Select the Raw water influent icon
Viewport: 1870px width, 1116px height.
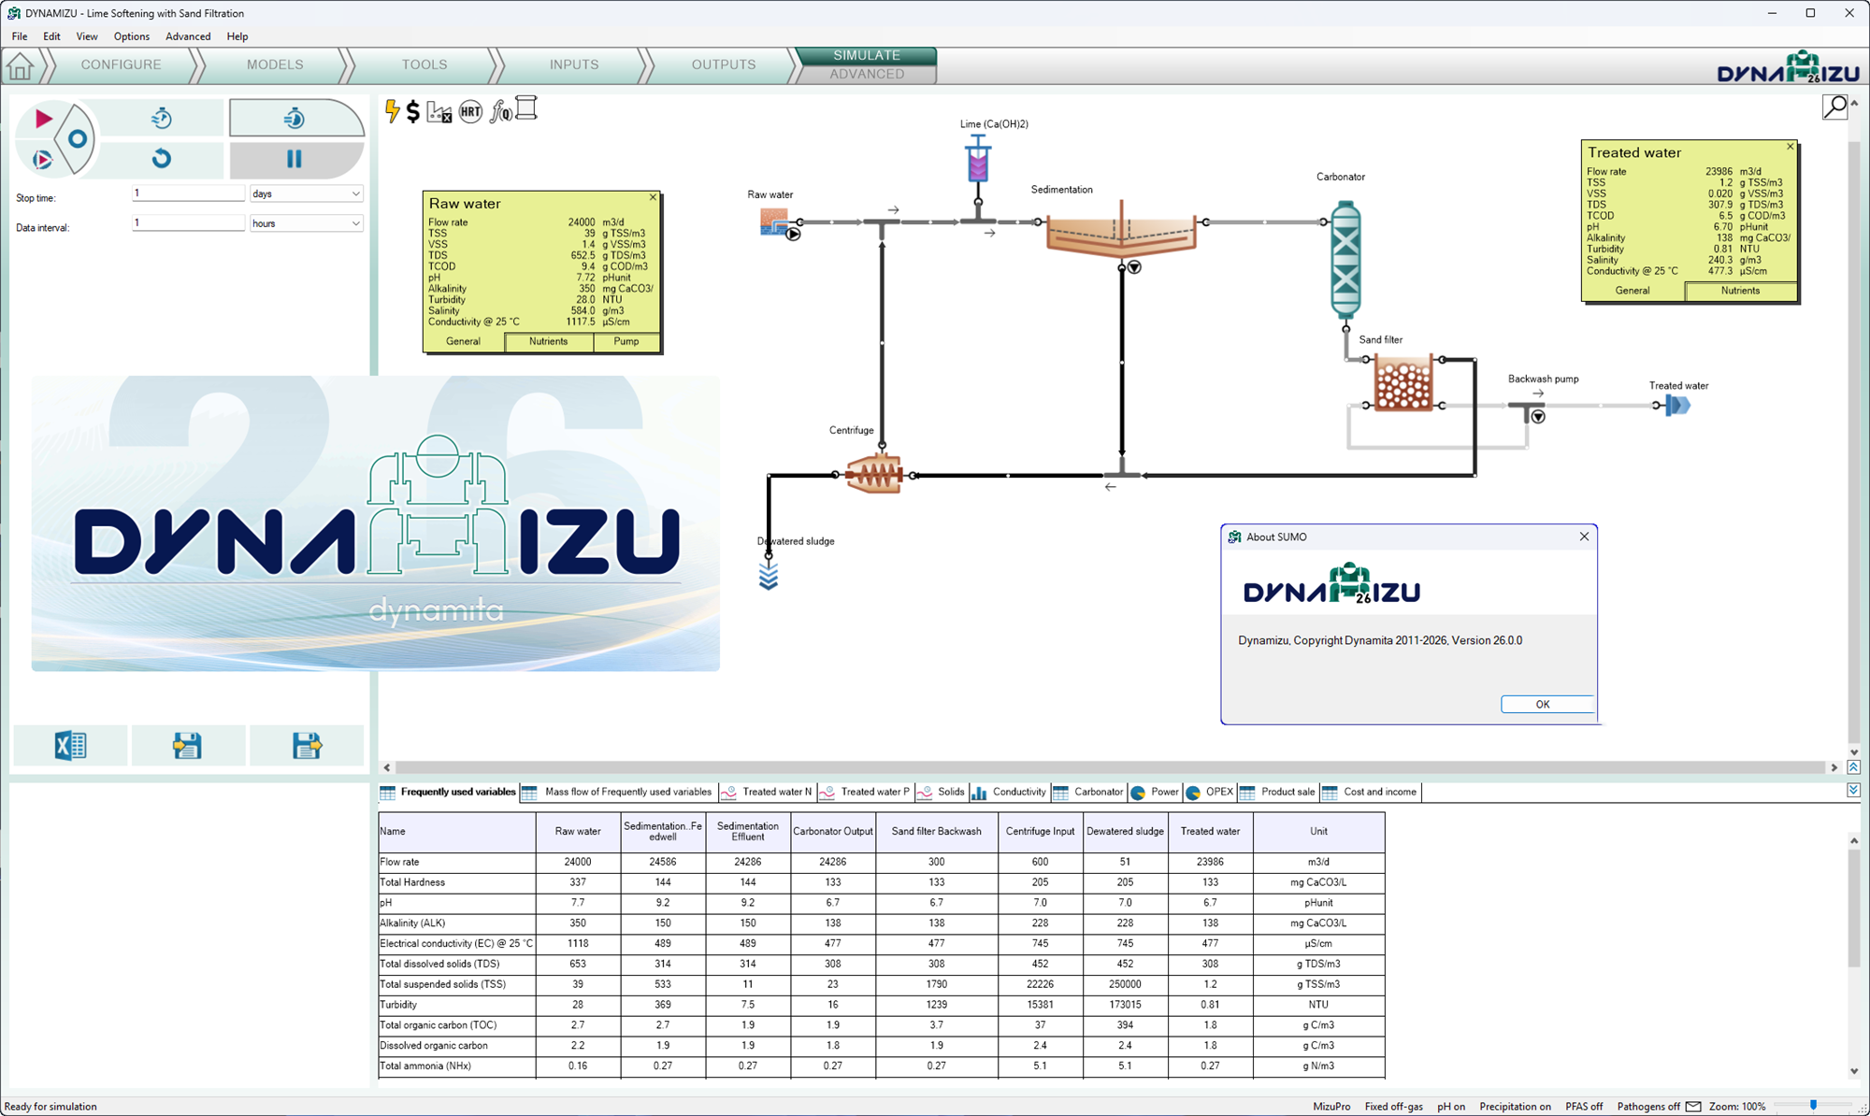[775, 222]
